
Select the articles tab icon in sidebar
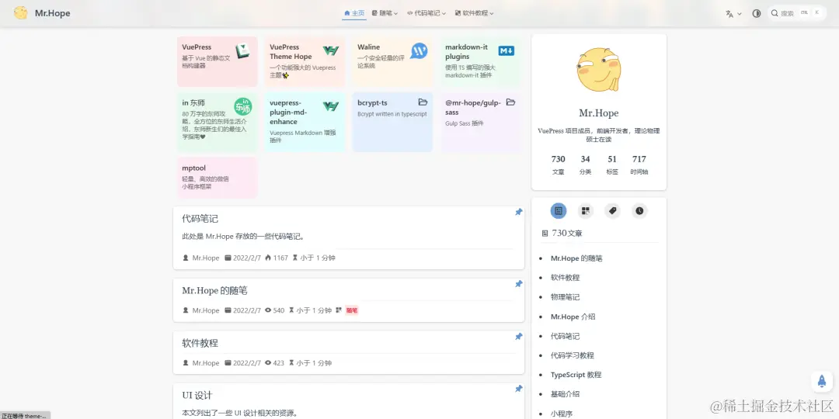559,210
